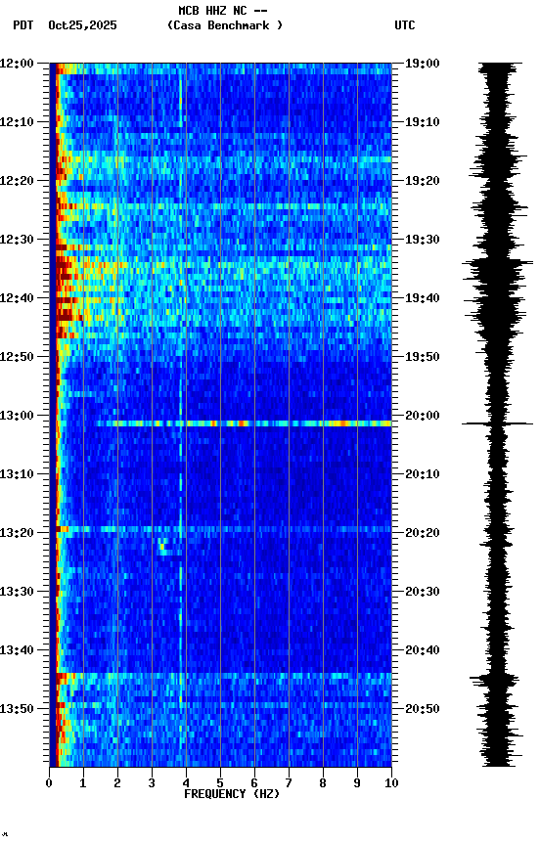Click the 20:50 UTC time label
This screenshot has width=540, height=845.
pyautogui.click(x=422, y=709)
